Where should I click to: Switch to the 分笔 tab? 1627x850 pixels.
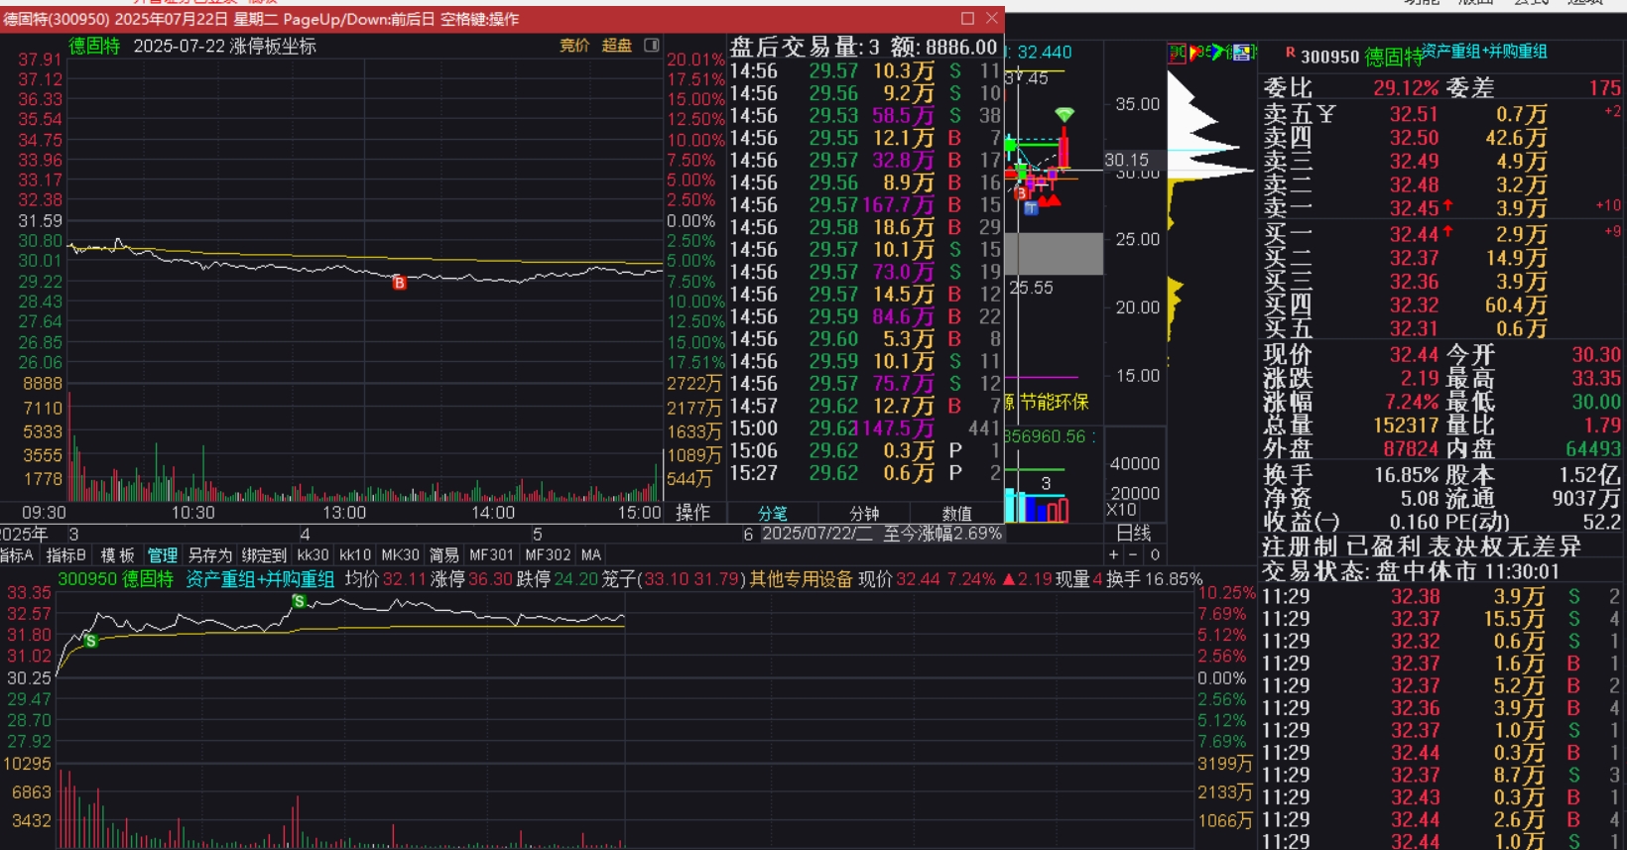click(773, 513)
